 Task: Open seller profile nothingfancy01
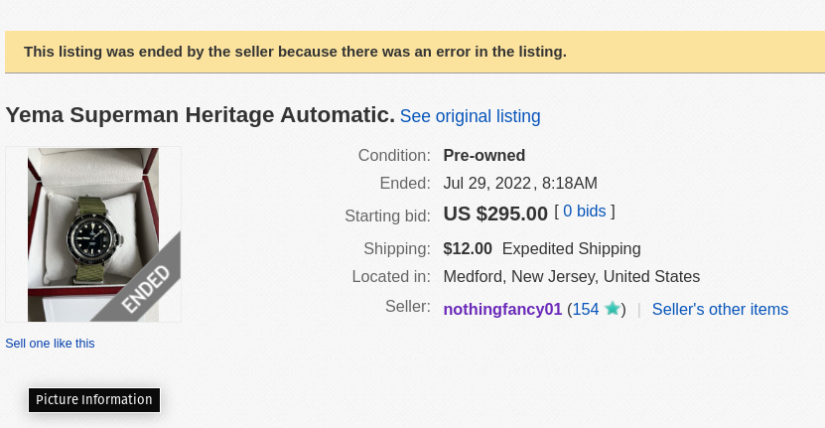coord(502,309)
